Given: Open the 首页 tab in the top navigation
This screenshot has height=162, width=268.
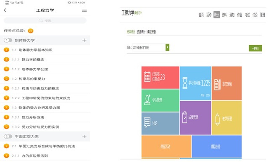Looking at the screenshot, I should pyautogui.click(x=201, y=15).
